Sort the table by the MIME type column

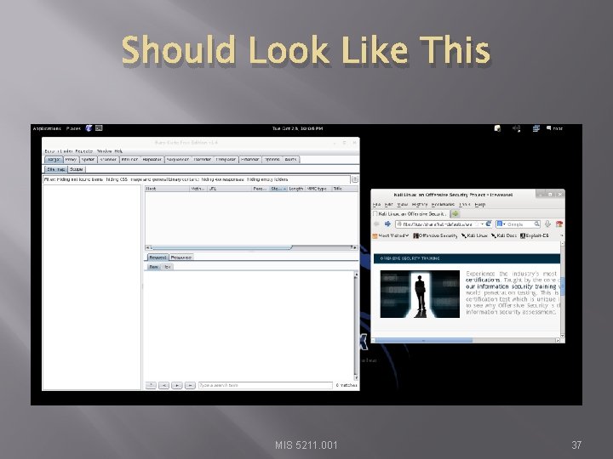[x=318, y=189]
